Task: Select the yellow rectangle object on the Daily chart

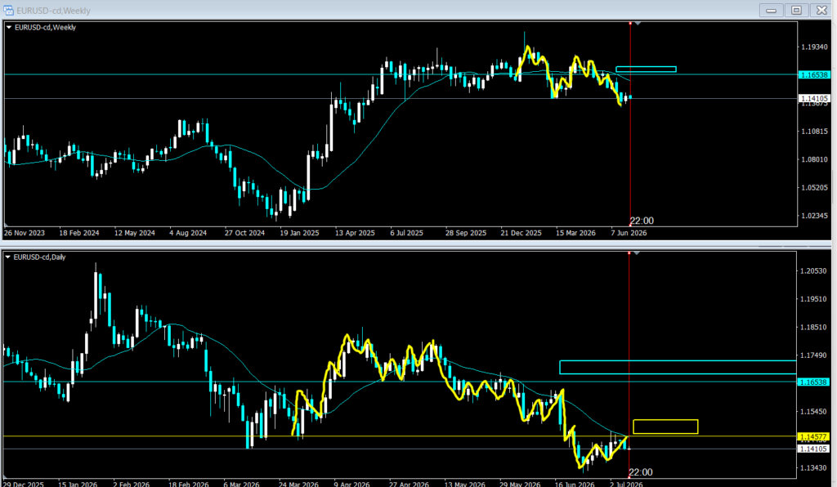Action: point(665,427)
